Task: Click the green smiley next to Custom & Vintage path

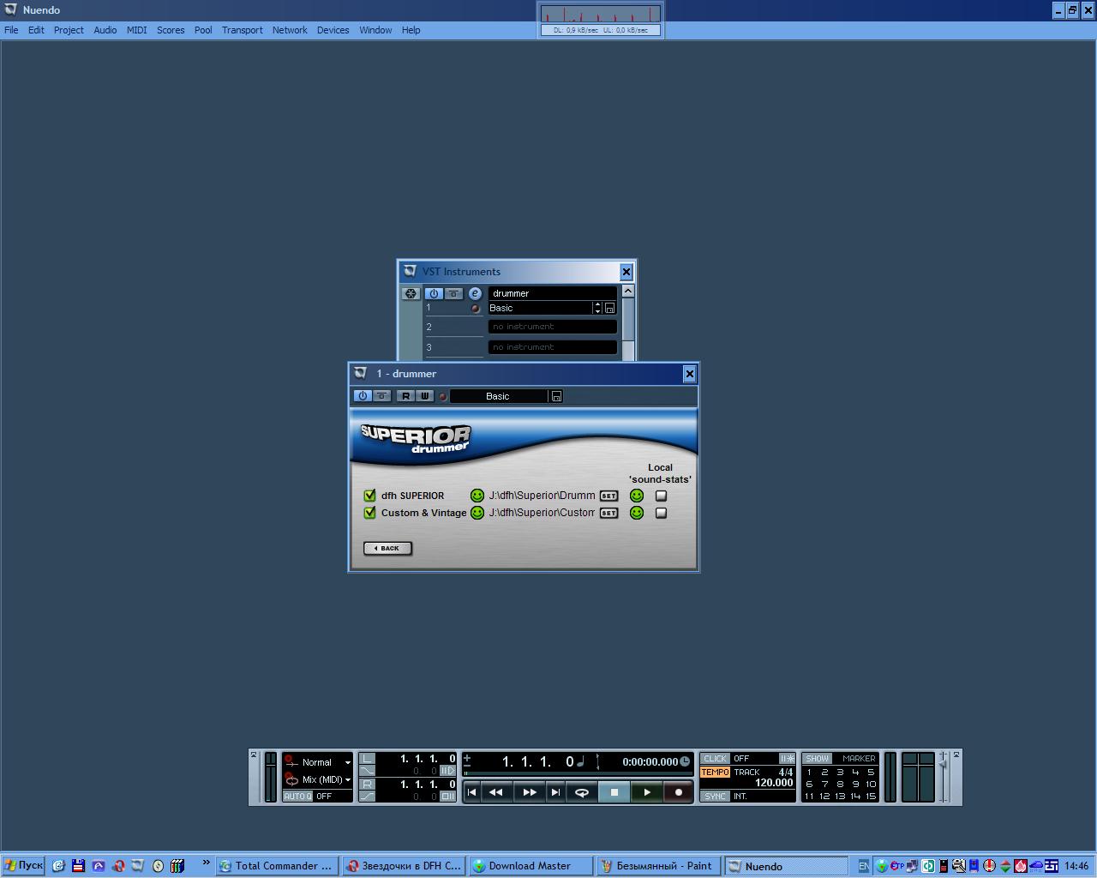Action: coord(477,513)
